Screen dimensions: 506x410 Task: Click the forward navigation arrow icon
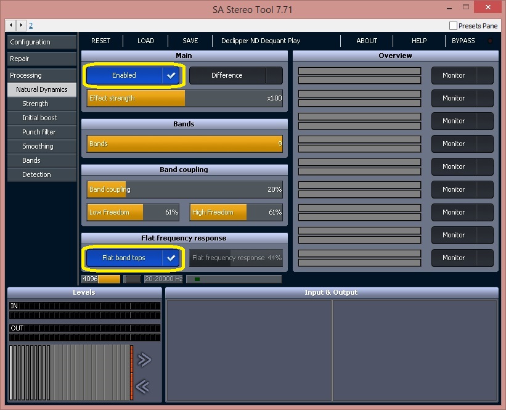pyautogui.click(x=21, y=25)
